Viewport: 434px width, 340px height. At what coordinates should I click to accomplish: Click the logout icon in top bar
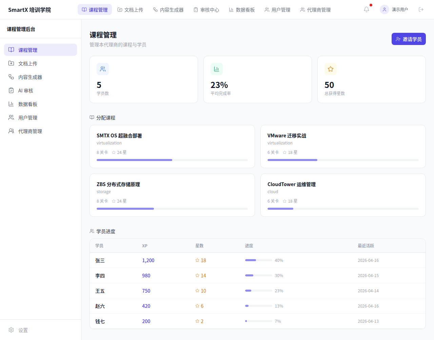pos(421,9)
